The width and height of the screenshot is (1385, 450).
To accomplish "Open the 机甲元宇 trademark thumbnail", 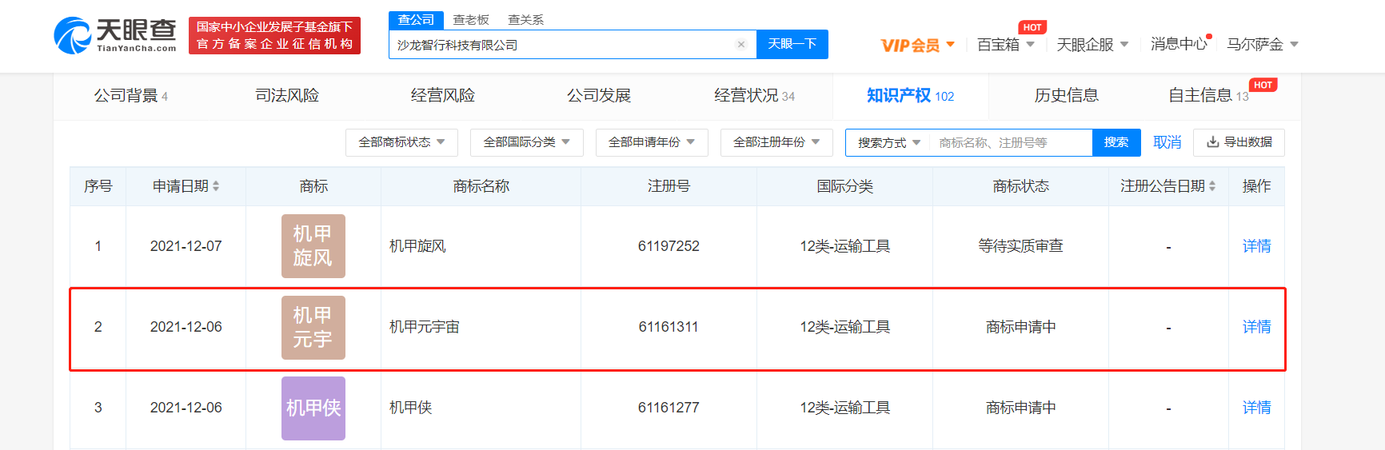I will click(x=313, y=328).
